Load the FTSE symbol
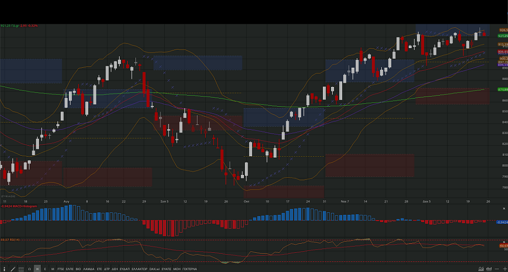 point(60,269)
